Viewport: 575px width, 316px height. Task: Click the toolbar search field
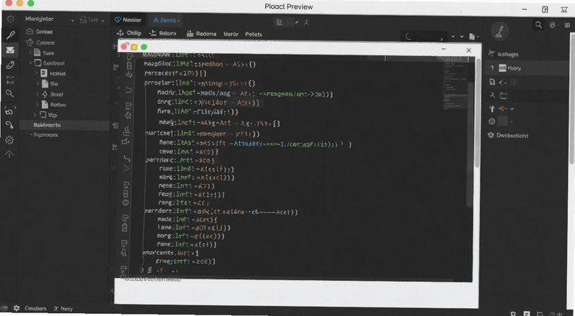click(x=425, y=37)
